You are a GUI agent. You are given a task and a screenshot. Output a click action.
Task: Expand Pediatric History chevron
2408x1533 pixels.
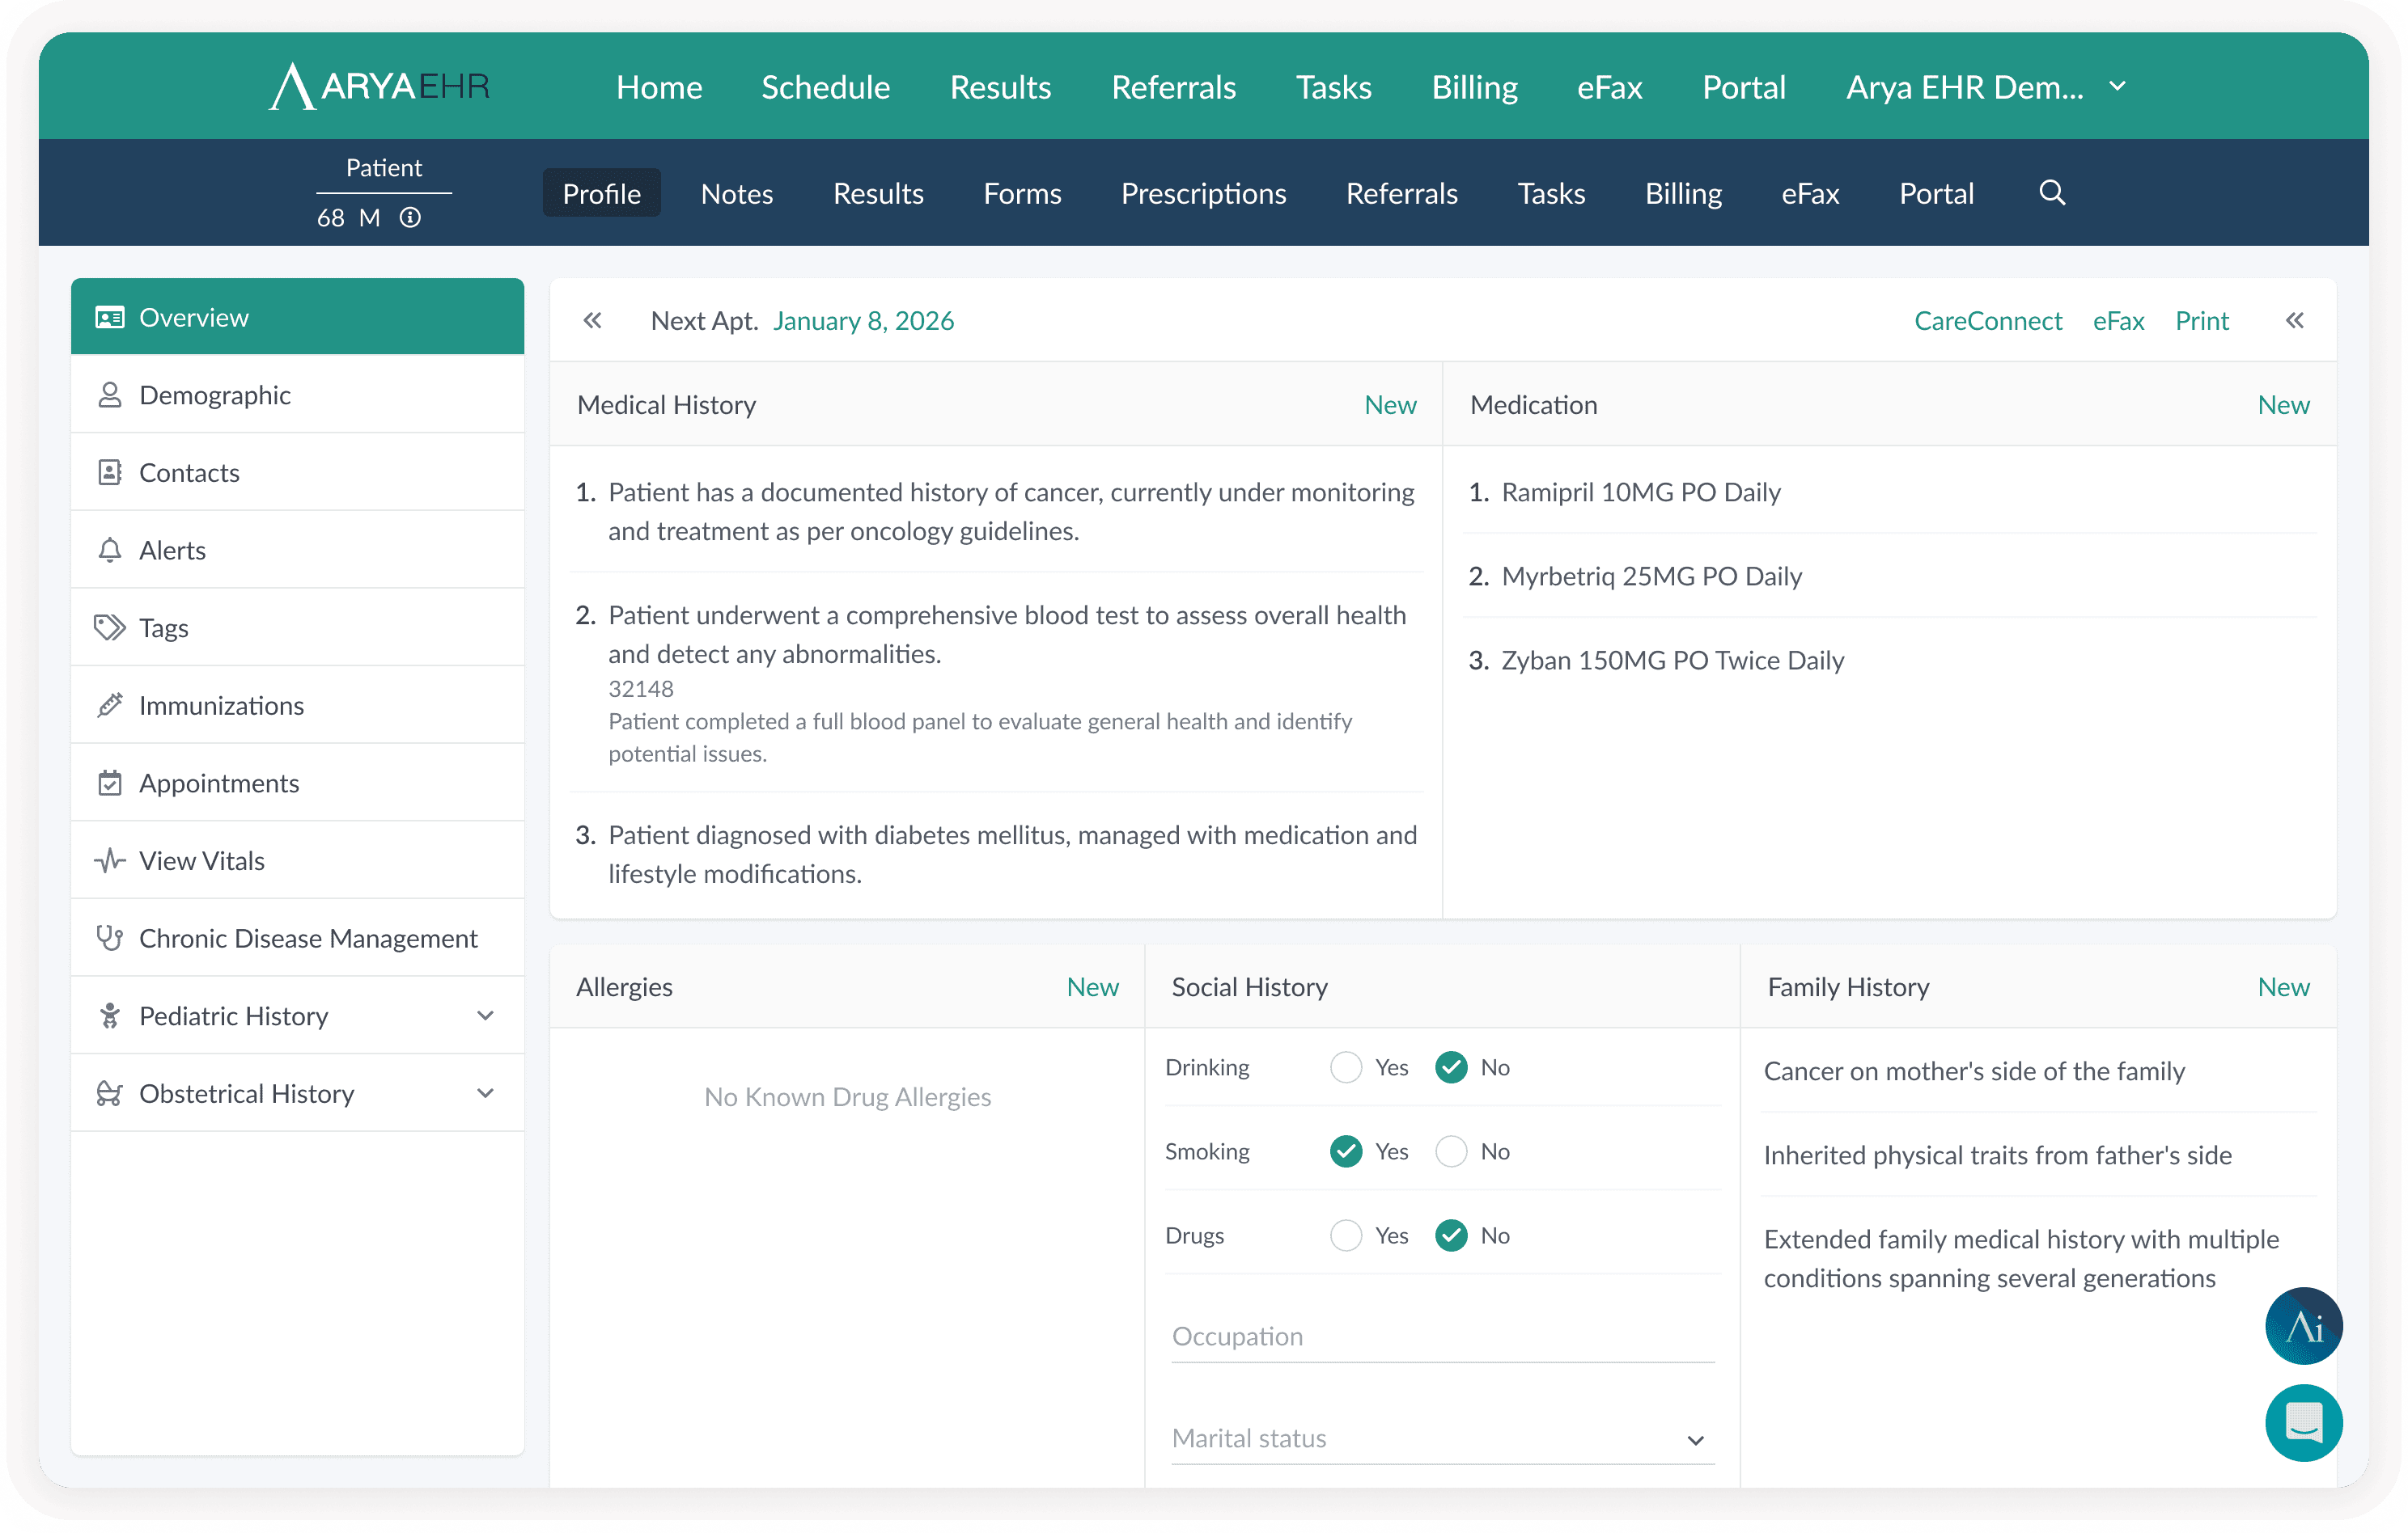[485, 1016]
